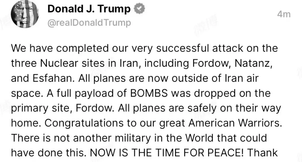
Task: Click the phrase 'outside of Iran air'
Action: (x=215, y=78)
